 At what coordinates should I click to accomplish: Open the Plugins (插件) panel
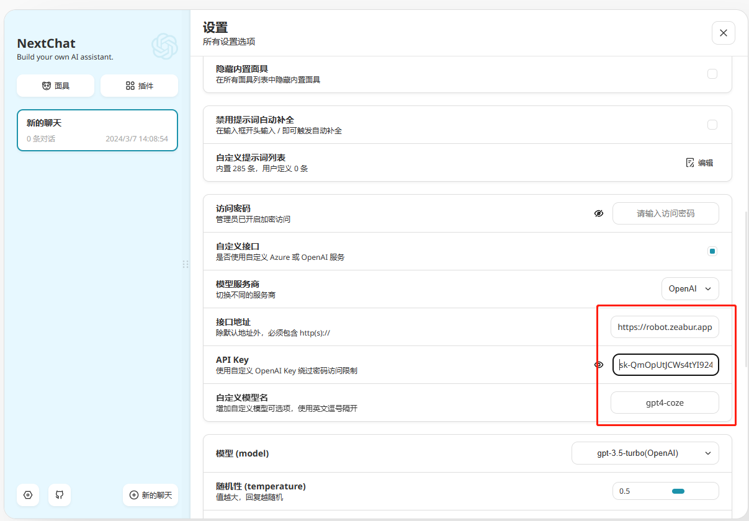point(139,86)
